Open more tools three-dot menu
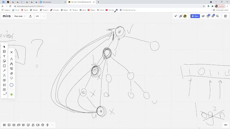This screenshot has width=230, height=129. (x=4, y=94)
